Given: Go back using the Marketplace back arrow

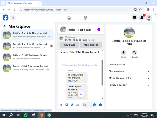Looking at the screenshot, I should coord(5,26).
